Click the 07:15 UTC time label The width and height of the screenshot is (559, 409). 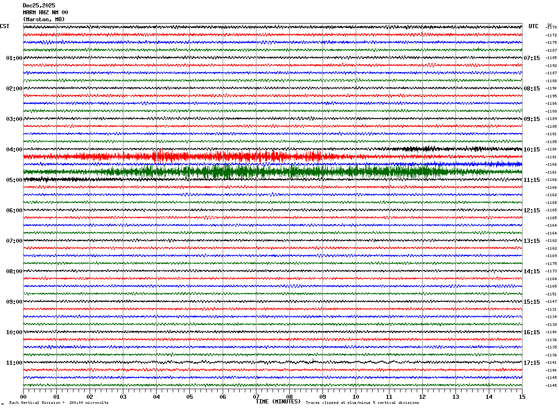pyautogui.click(x=532, y=58)
